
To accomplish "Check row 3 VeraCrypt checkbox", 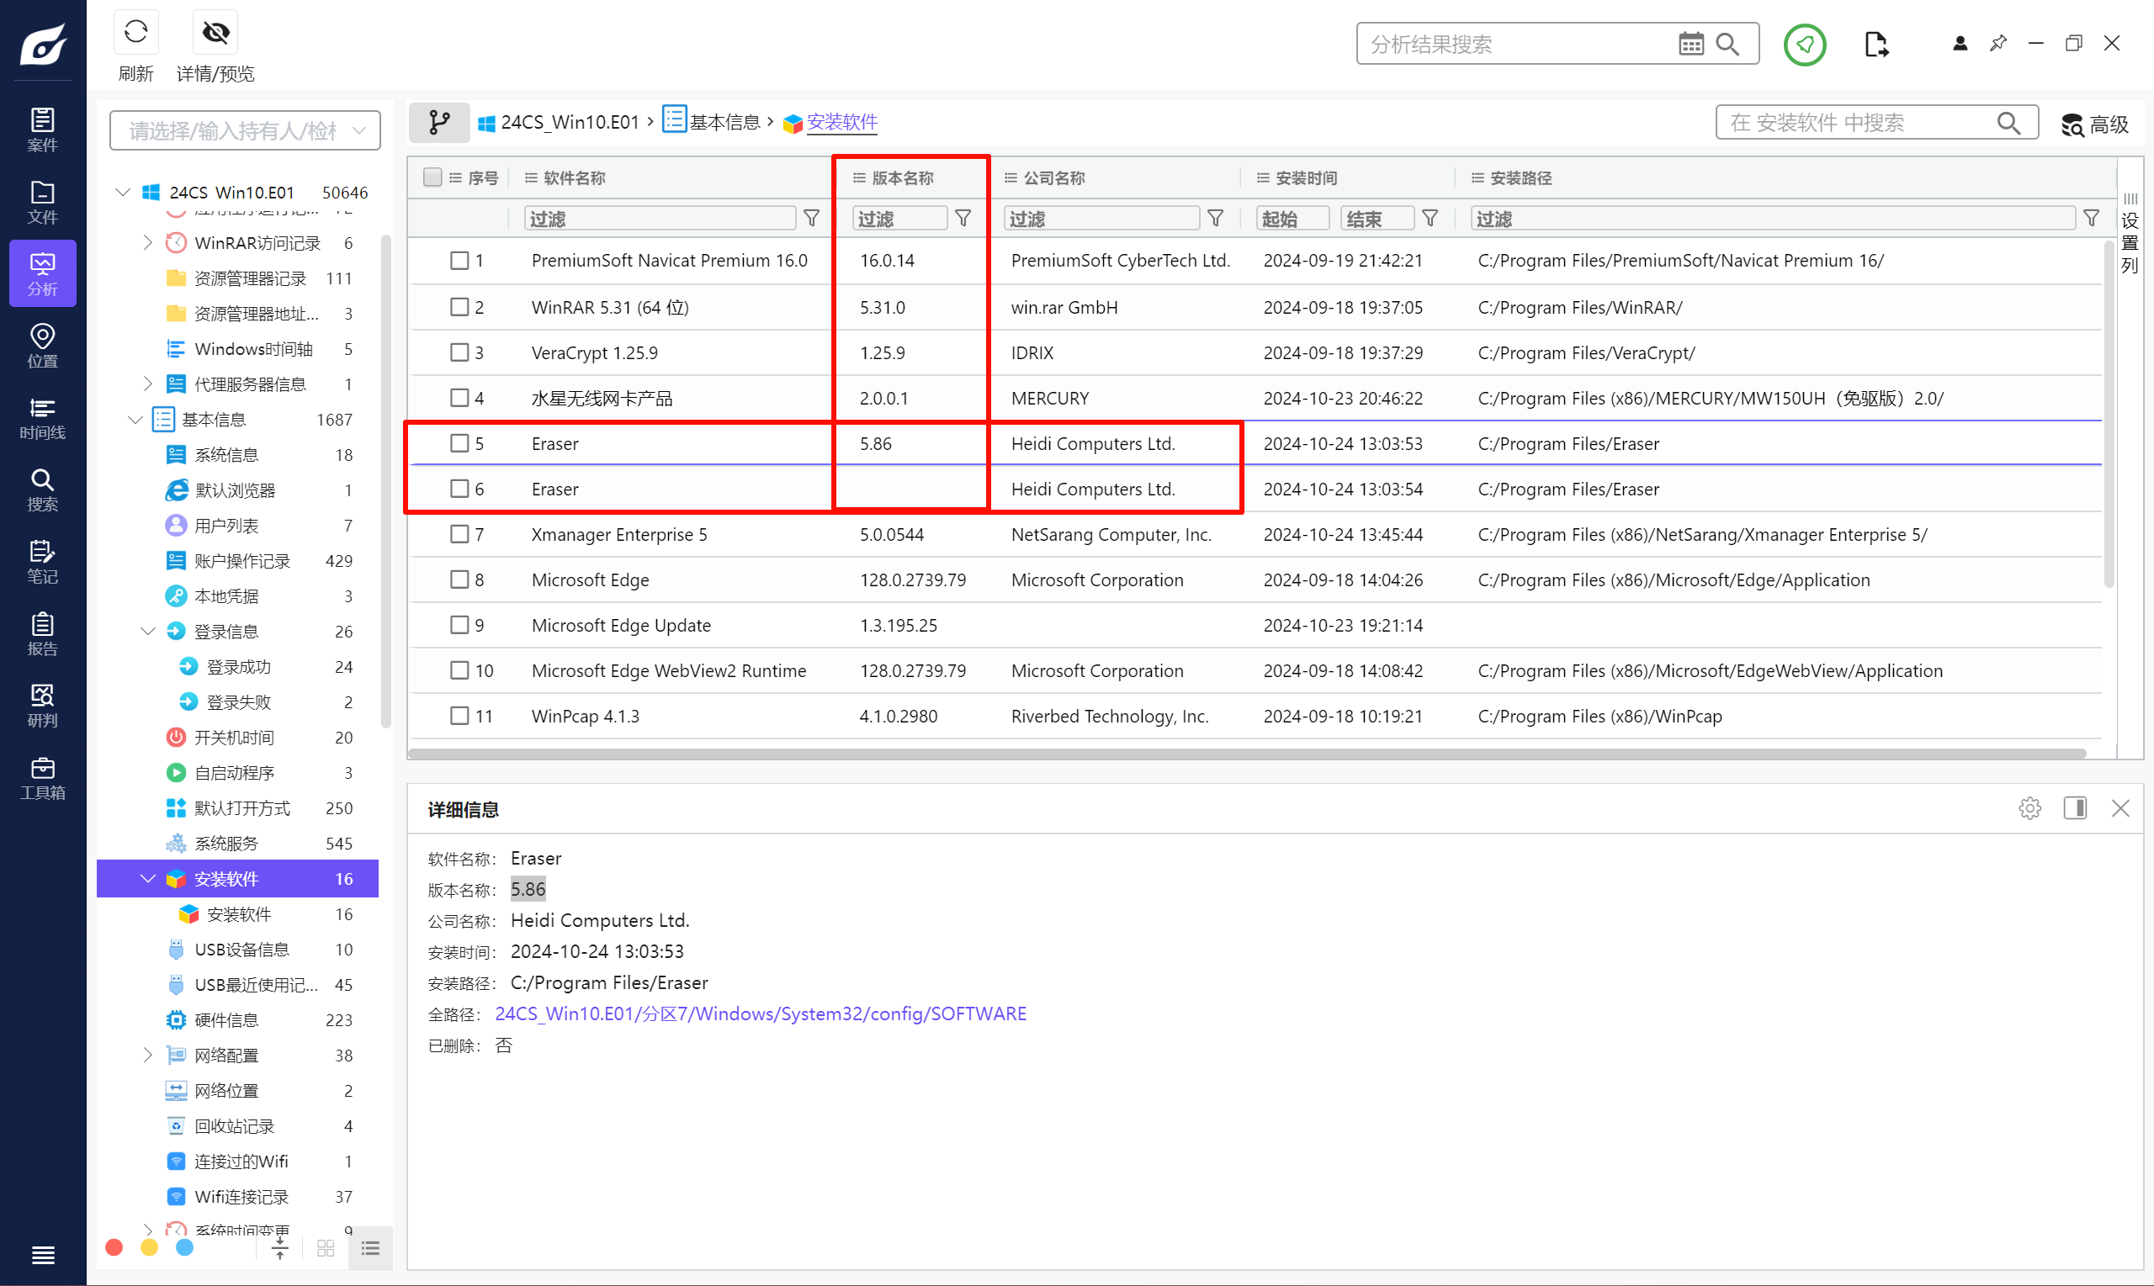I will pos(459,352).
